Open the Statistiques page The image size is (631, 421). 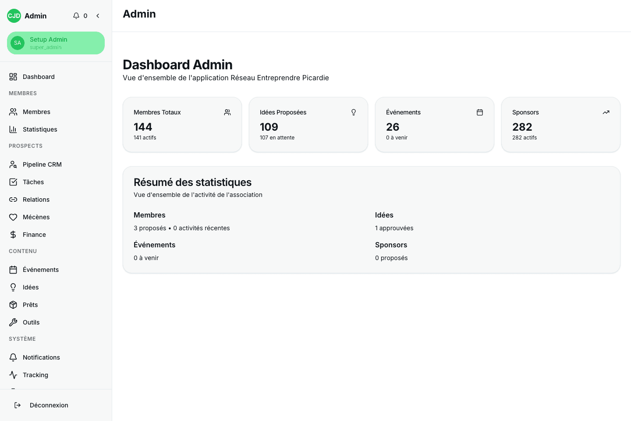[x=56, y=129]
